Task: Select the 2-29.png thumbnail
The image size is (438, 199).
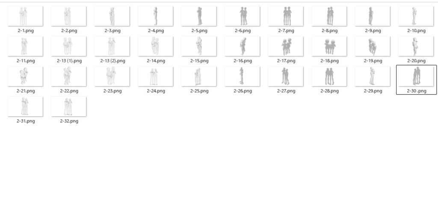Action: [x=373, y=76]
